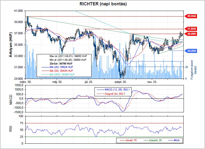Click the '-1500,0' MACD axis label
This screenshot has width=205, height=149.
click(x=19, y=112)
